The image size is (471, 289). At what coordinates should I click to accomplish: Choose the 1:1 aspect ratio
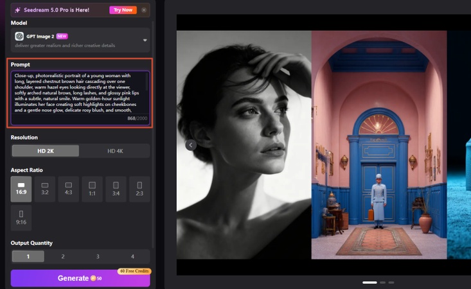click(x=93, y=189)
